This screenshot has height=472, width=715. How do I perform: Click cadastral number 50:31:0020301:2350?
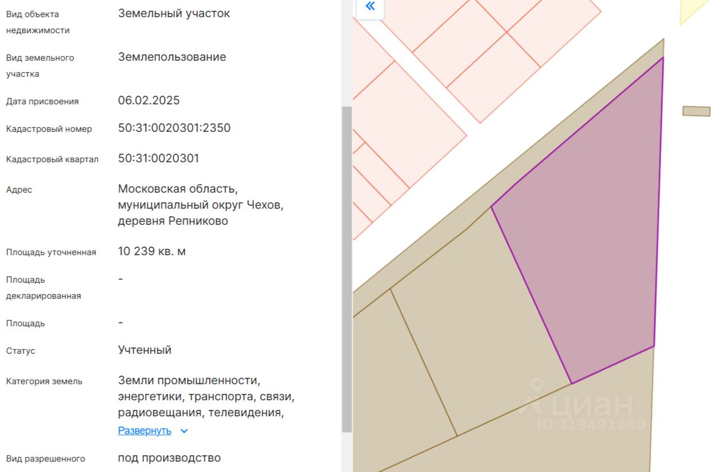174,128
